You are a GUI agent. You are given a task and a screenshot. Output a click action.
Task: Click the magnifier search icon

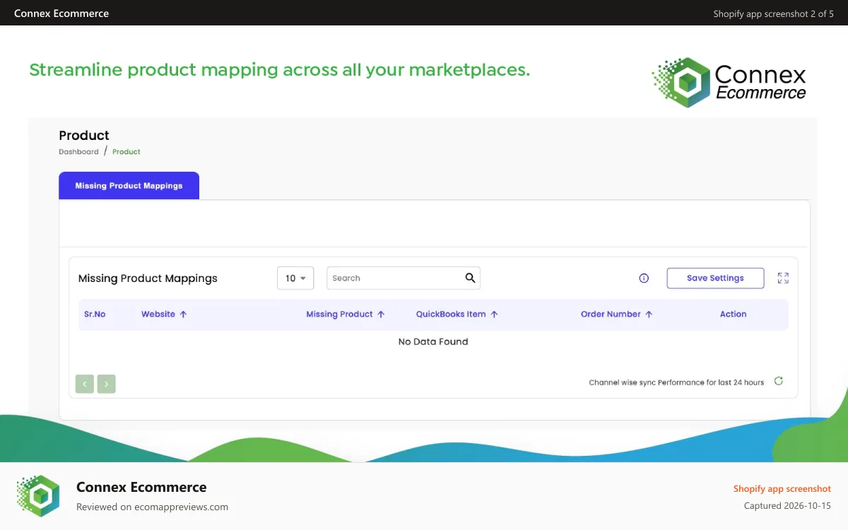(471, 278)
